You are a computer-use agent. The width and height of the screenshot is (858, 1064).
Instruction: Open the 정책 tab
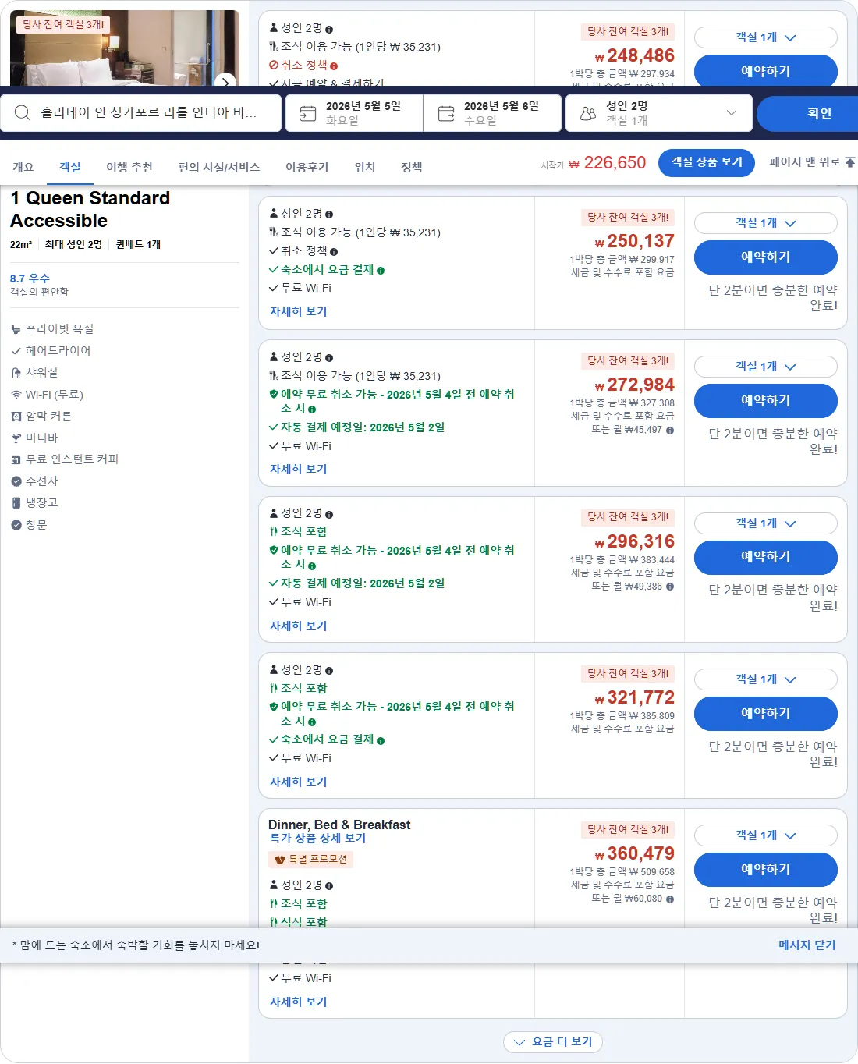(x=412, y=167)
